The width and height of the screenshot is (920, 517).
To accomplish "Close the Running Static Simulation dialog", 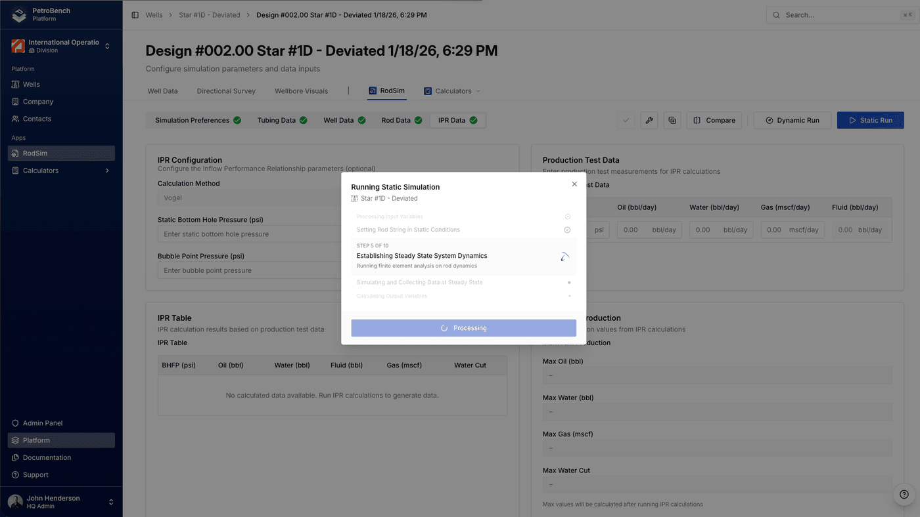I will [x=574, y=184].
